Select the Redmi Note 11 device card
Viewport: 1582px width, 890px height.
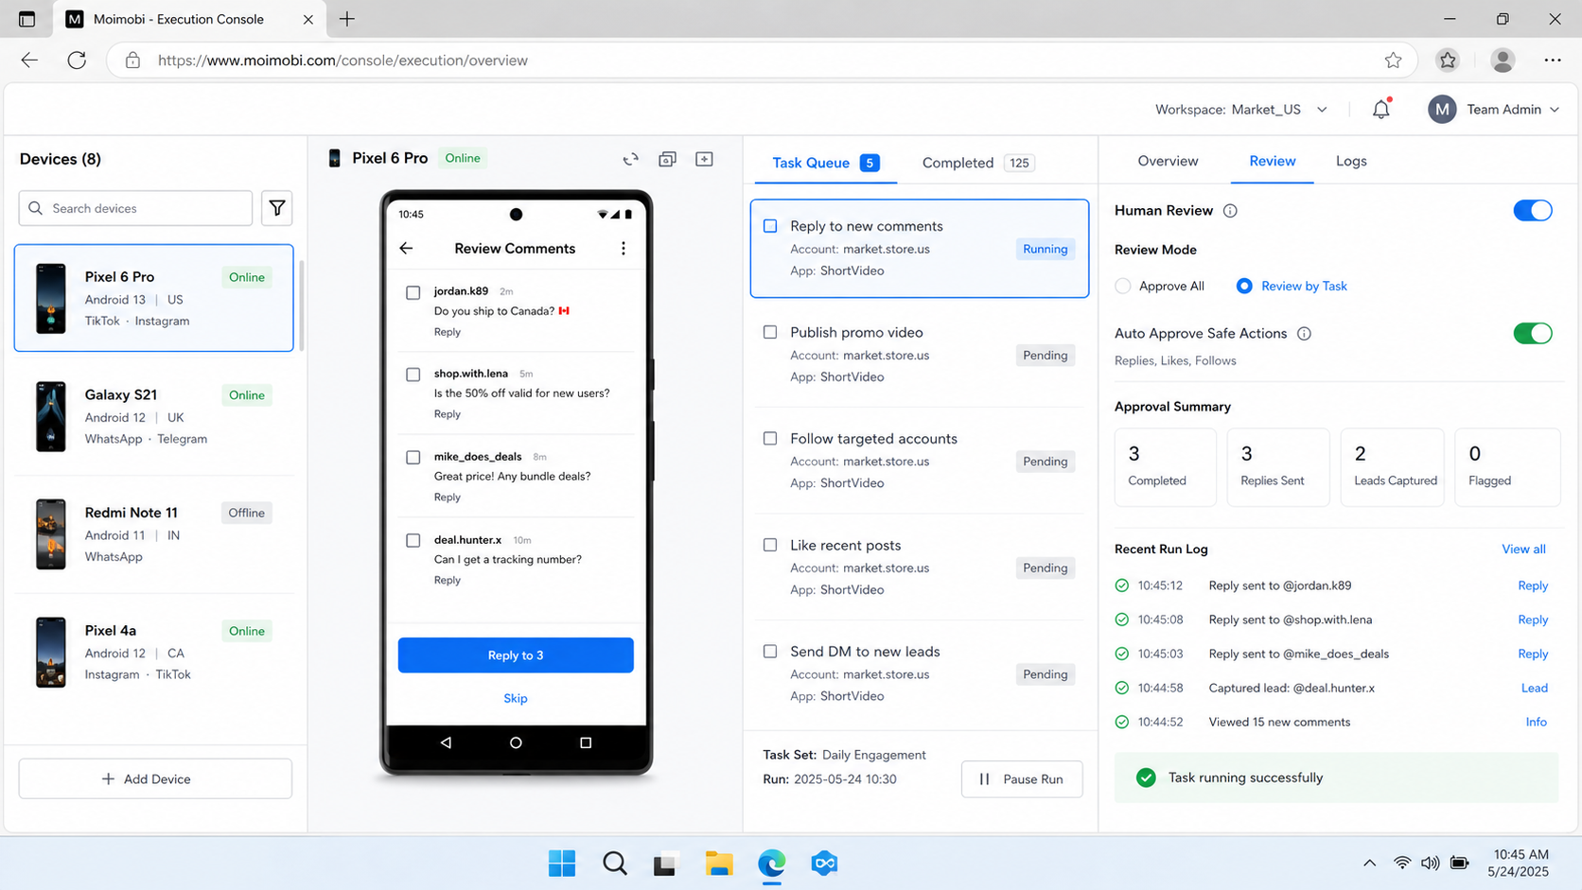(154, 534)
